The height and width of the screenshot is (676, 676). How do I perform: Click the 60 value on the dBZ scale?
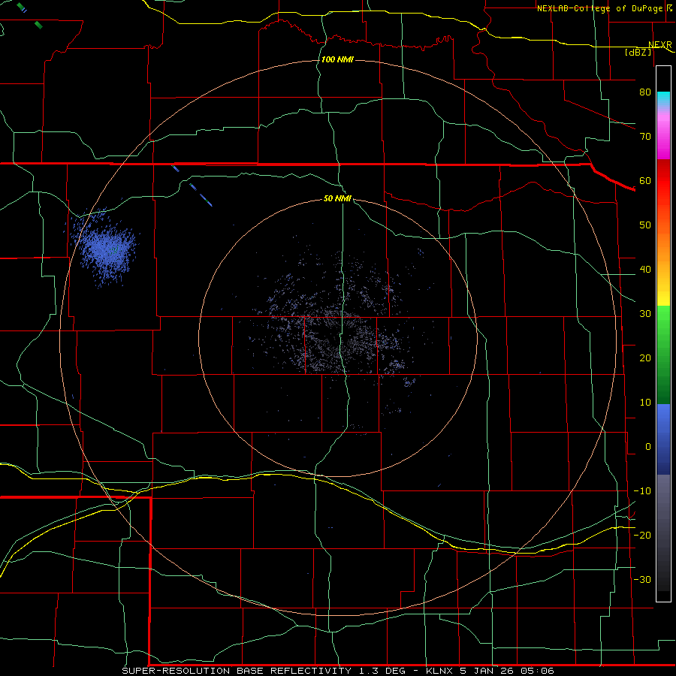tap(645, 180)
